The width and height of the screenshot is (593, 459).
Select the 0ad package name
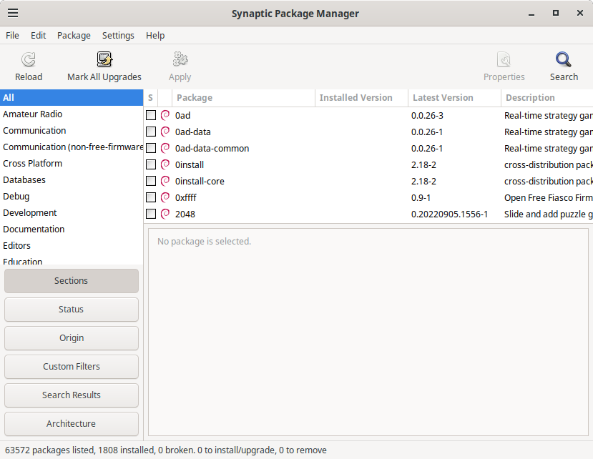pyautogui.click(x=182, y=115)
